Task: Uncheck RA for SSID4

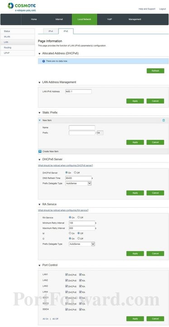Action: coord(81,309)
